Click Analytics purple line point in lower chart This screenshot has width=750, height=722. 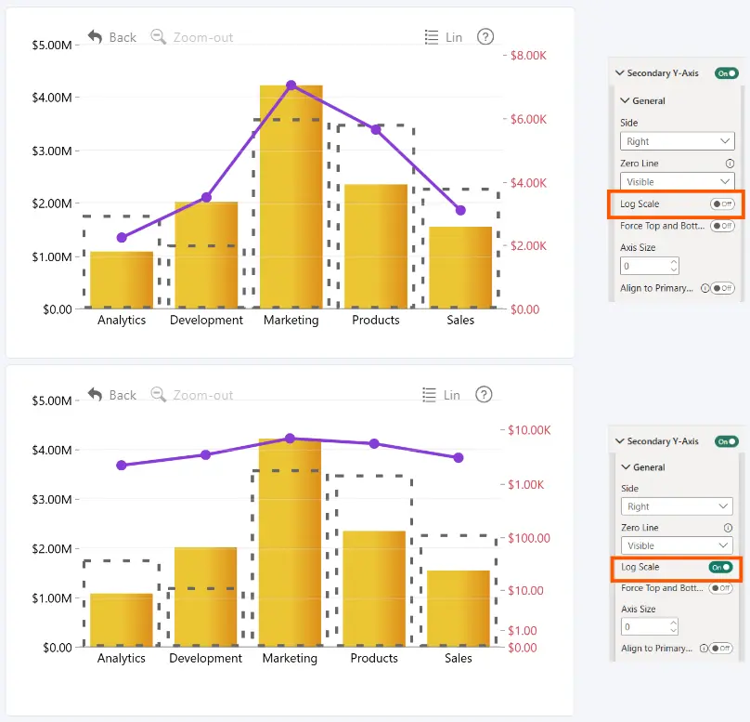tap(122, 465)
